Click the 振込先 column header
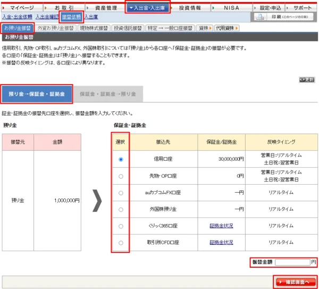 coord(163,142)
